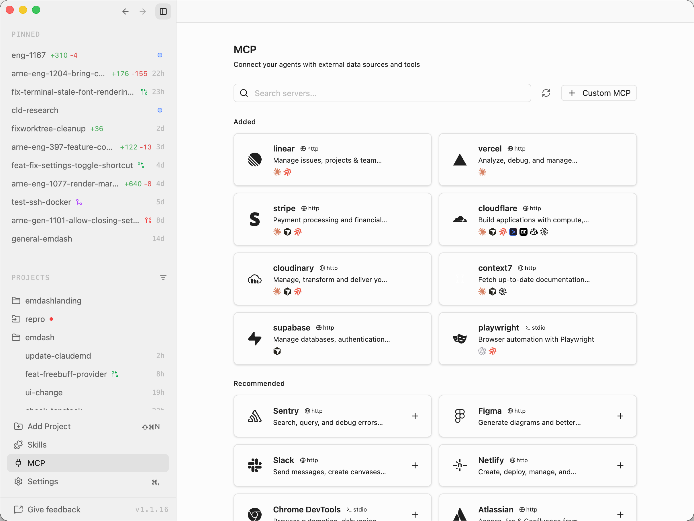Click Add Project

88,426
